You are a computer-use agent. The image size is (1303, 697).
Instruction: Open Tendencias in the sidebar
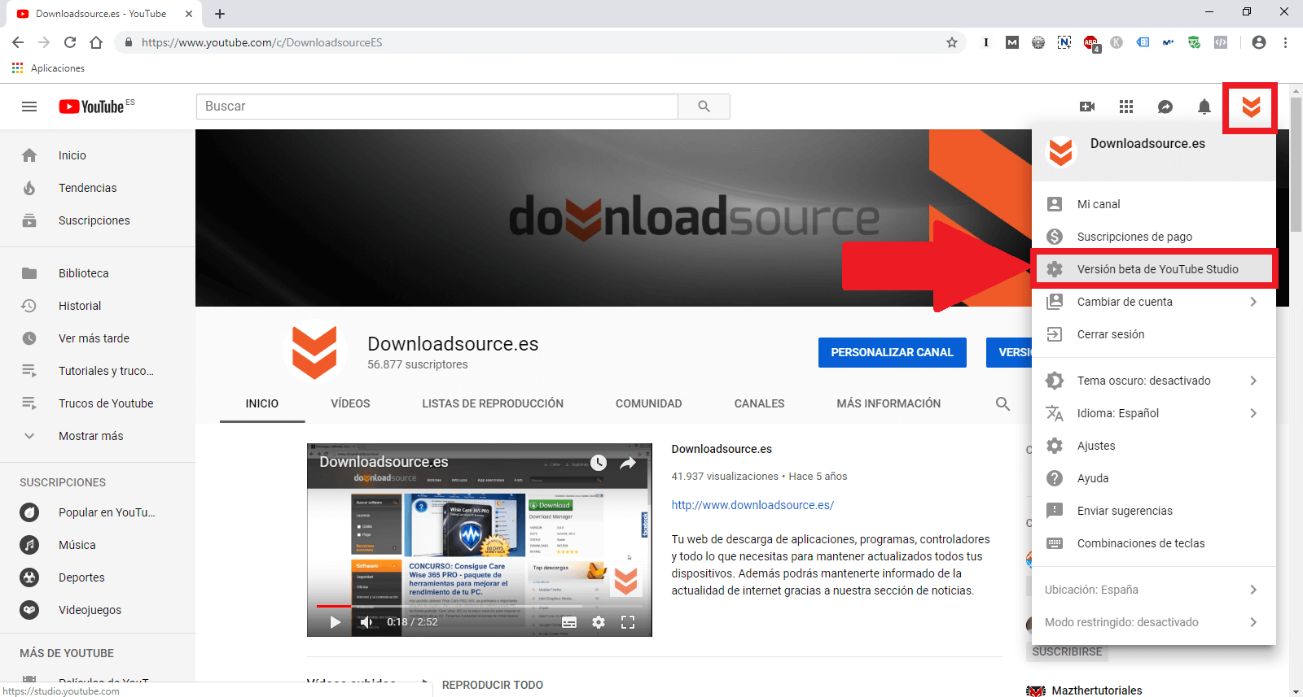(x=98, y=188)
